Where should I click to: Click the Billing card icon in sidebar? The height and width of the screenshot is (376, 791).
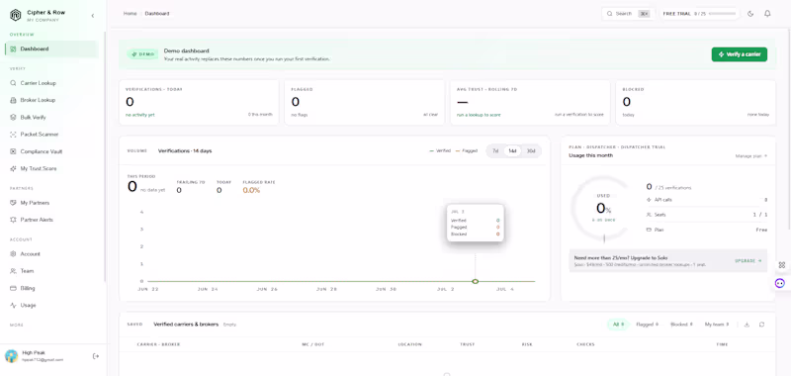(x=13, y=289)
